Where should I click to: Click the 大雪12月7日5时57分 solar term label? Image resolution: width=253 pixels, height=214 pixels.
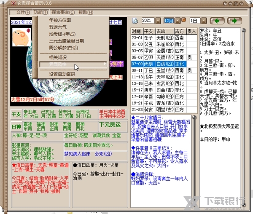click(32, 99)
